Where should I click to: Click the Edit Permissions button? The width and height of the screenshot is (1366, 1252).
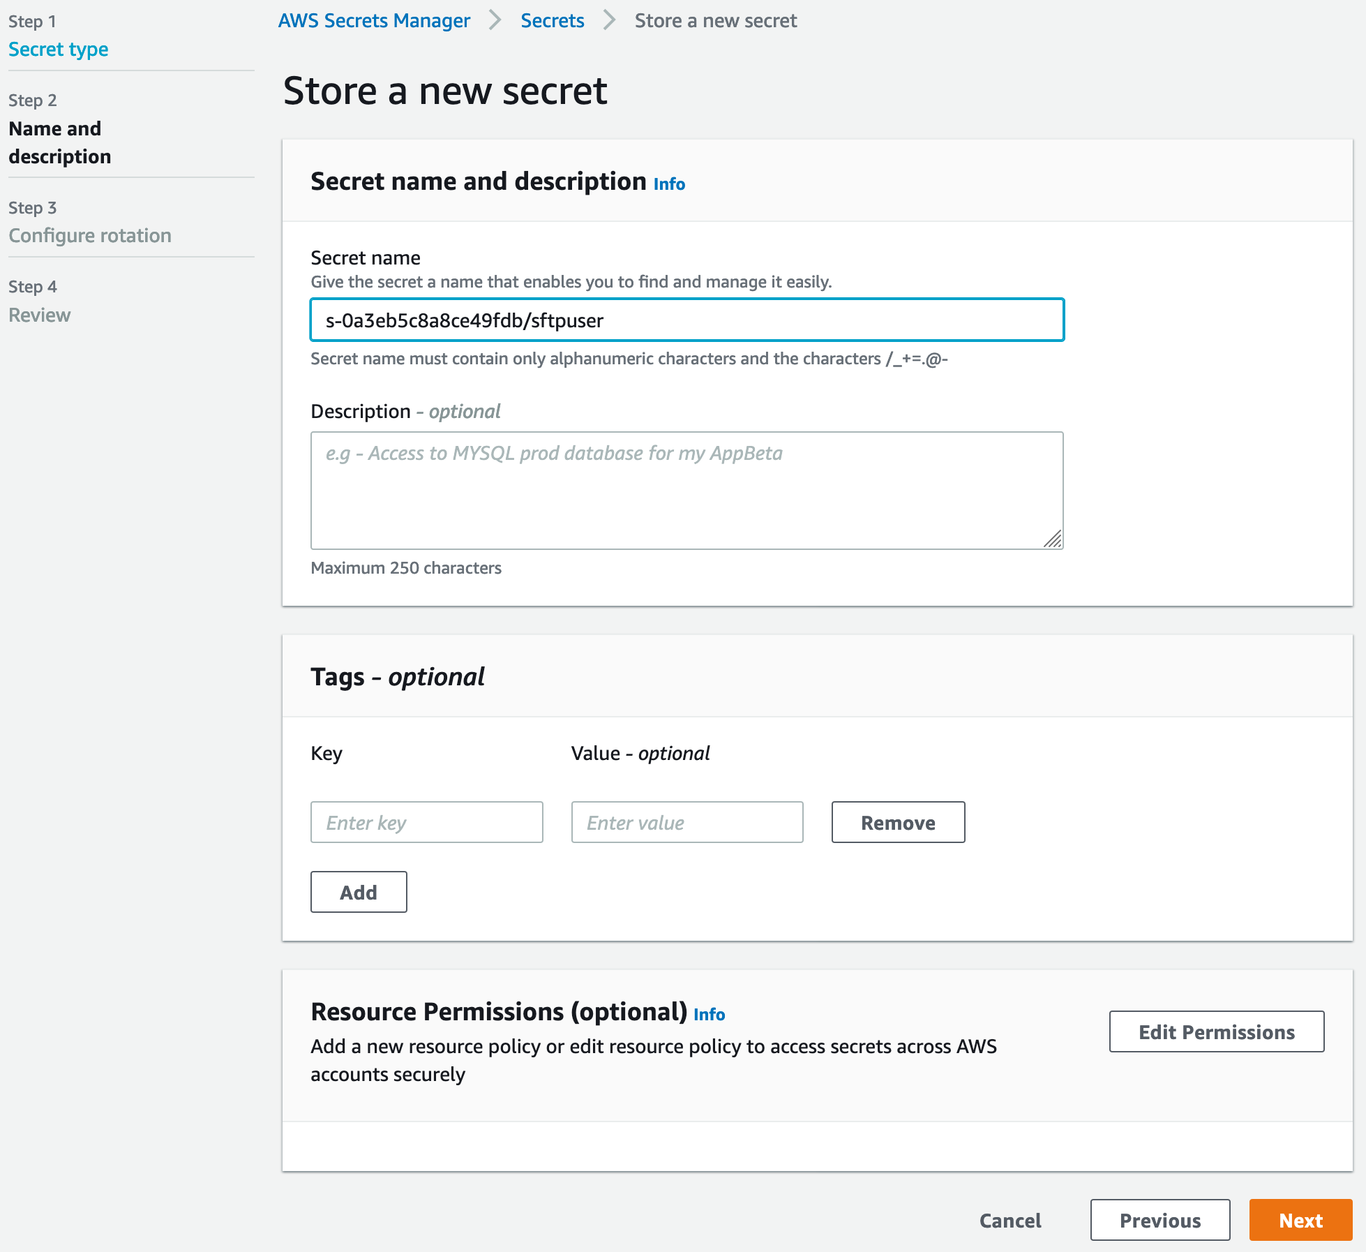(x=1215, y=1031)
